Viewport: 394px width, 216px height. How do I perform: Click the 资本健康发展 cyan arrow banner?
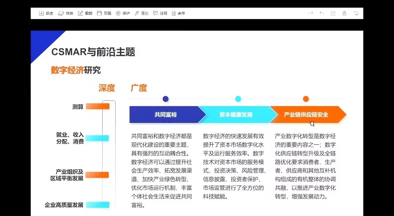[236, 115]
